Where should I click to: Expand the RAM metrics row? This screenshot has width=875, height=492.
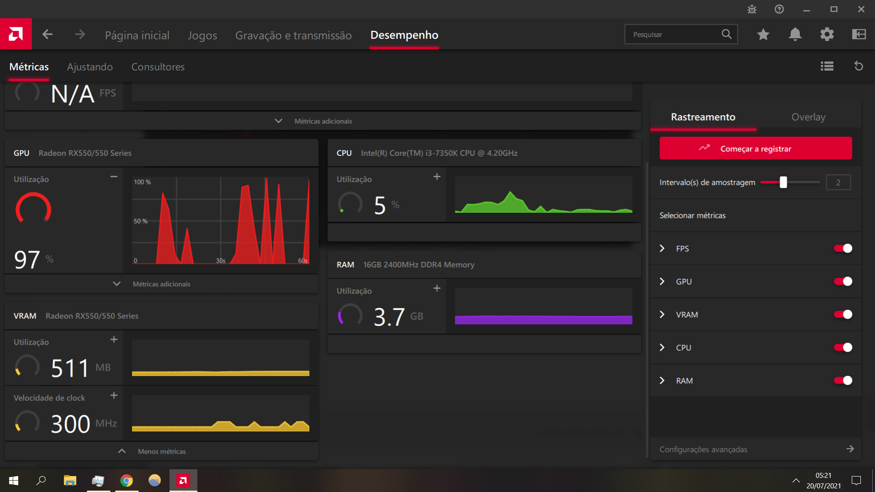662,380
